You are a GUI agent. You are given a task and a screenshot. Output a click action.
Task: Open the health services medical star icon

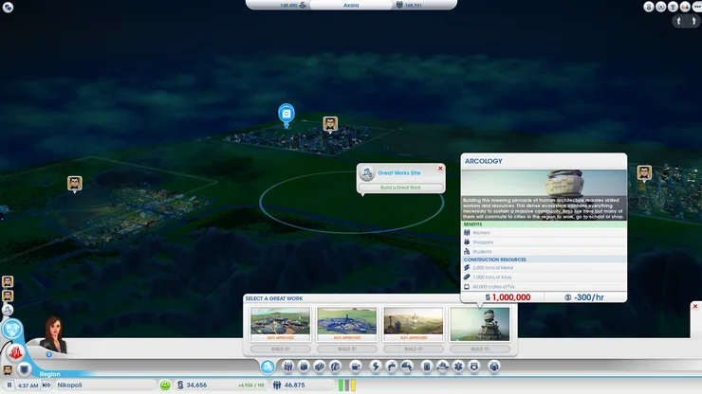tap(458, 367)
